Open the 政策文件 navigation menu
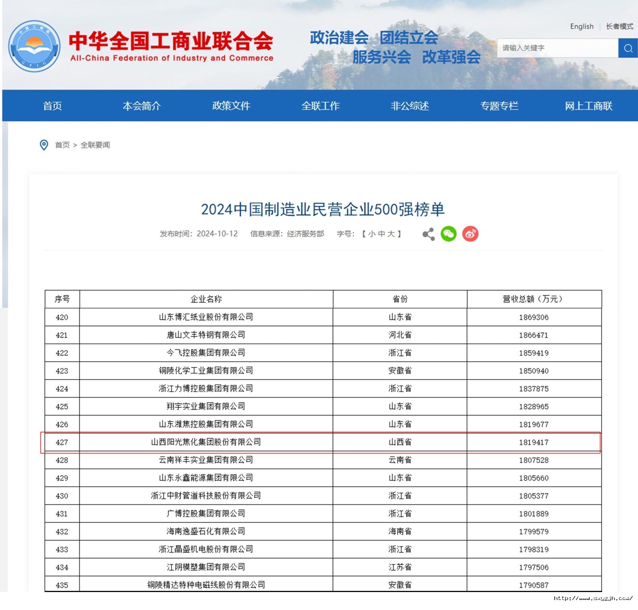This screenshot has height=610, width=638. (231, 106)
